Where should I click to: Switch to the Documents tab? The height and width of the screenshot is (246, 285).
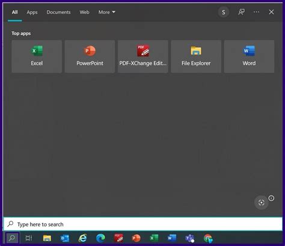click(x=58, y=12)
